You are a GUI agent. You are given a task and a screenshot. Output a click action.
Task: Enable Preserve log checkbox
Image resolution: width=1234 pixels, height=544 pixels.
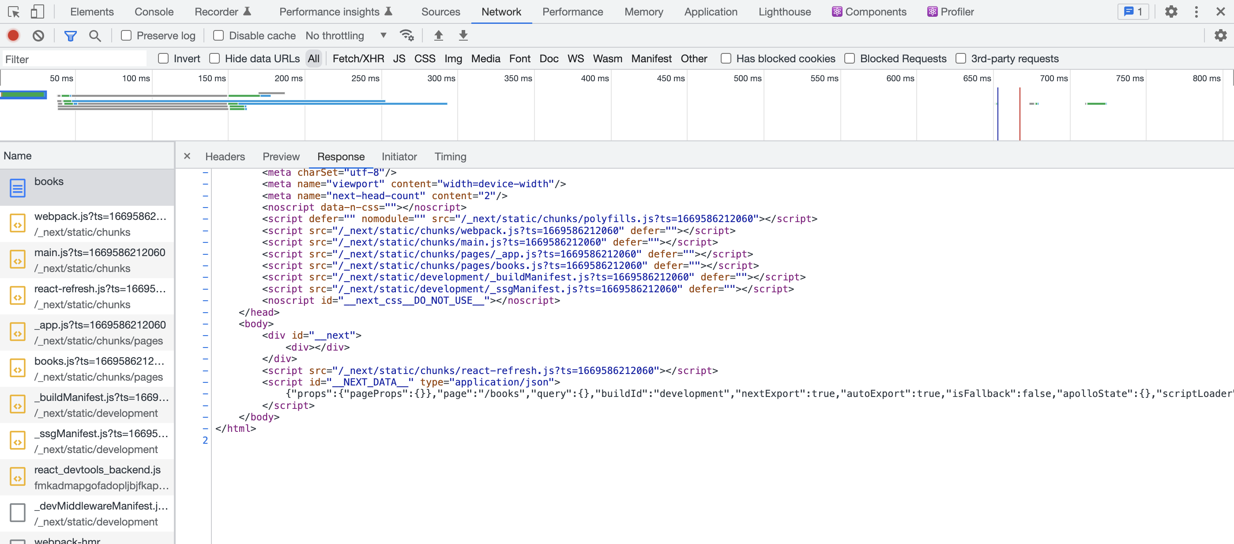click(126, 35)
